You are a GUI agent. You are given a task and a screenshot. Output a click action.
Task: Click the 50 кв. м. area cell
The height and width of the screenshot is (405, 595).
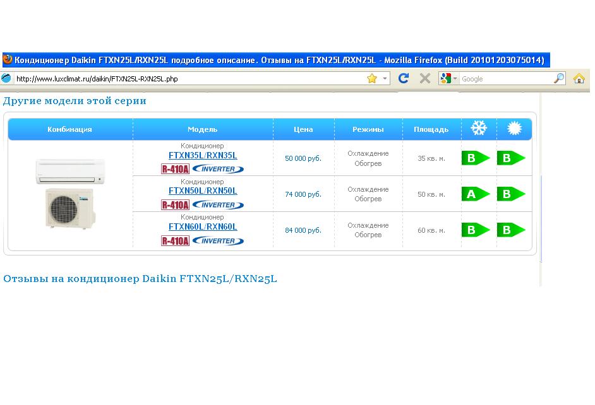click(431, 194)
